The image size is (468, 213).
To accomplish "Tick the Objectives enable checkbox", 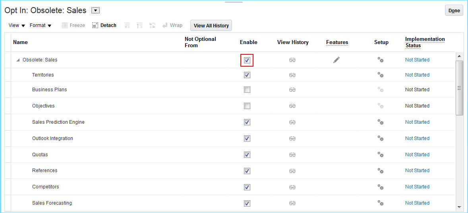I will click(247, 106).
